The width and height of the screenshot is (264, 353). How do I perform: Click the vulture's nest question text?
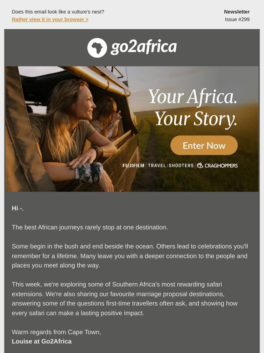58,12
